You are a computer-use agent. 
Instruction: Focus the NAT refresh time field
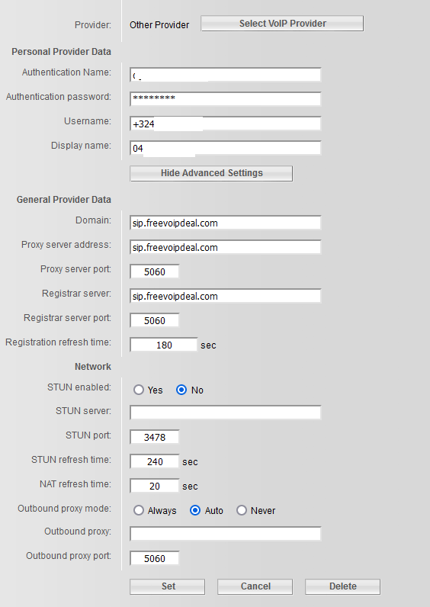click(x=155, y=486)
